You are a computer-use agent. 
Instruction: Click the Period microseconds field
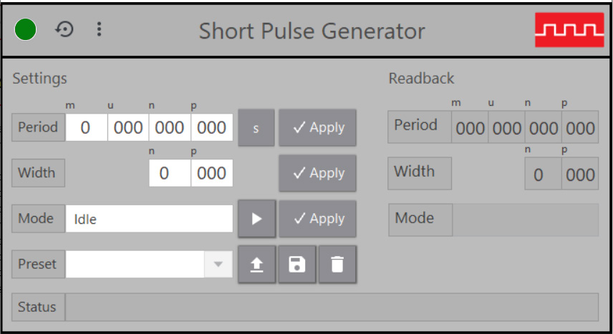128,128
